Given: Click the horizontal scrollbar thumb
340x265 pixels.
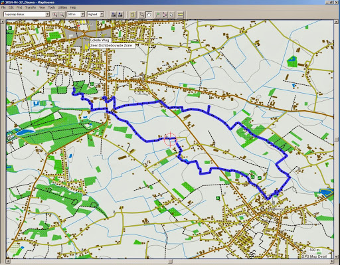Looking at the screenshot, I should [x=170, y=262].
